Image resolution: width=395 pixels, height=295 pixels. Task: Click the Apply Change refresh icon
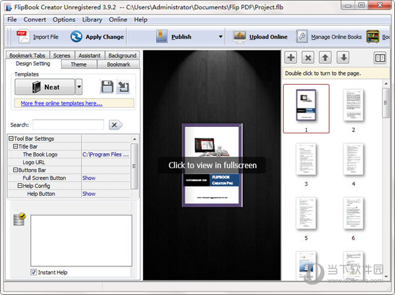(76, 37)
